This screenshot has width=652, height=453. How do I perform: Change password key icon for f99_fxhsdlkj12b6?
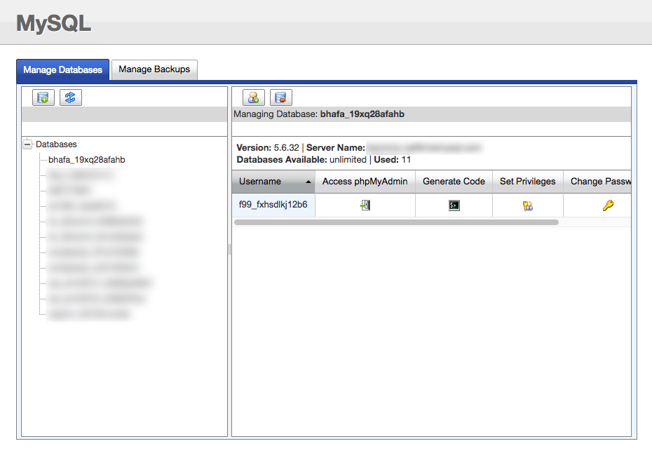pos(608,205)
